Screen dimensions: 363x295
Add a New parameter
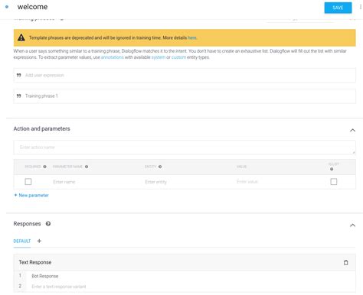(31, 196)
